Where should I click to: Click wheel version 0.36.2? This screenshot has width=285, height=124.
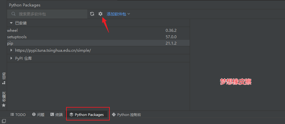171,31
